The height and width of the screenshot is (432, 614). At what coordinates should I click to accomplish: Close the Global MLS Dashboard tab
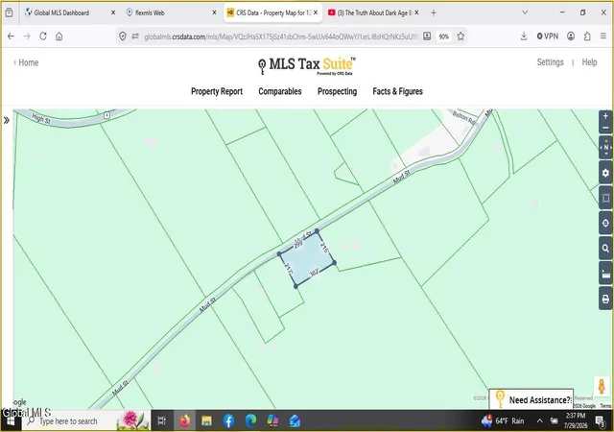click(x=113, y=12)
